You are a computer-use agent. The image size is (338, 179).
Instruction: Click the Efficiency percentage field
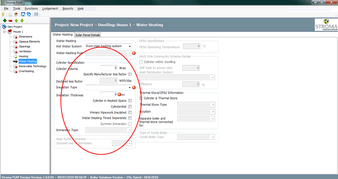click(191, 84)
